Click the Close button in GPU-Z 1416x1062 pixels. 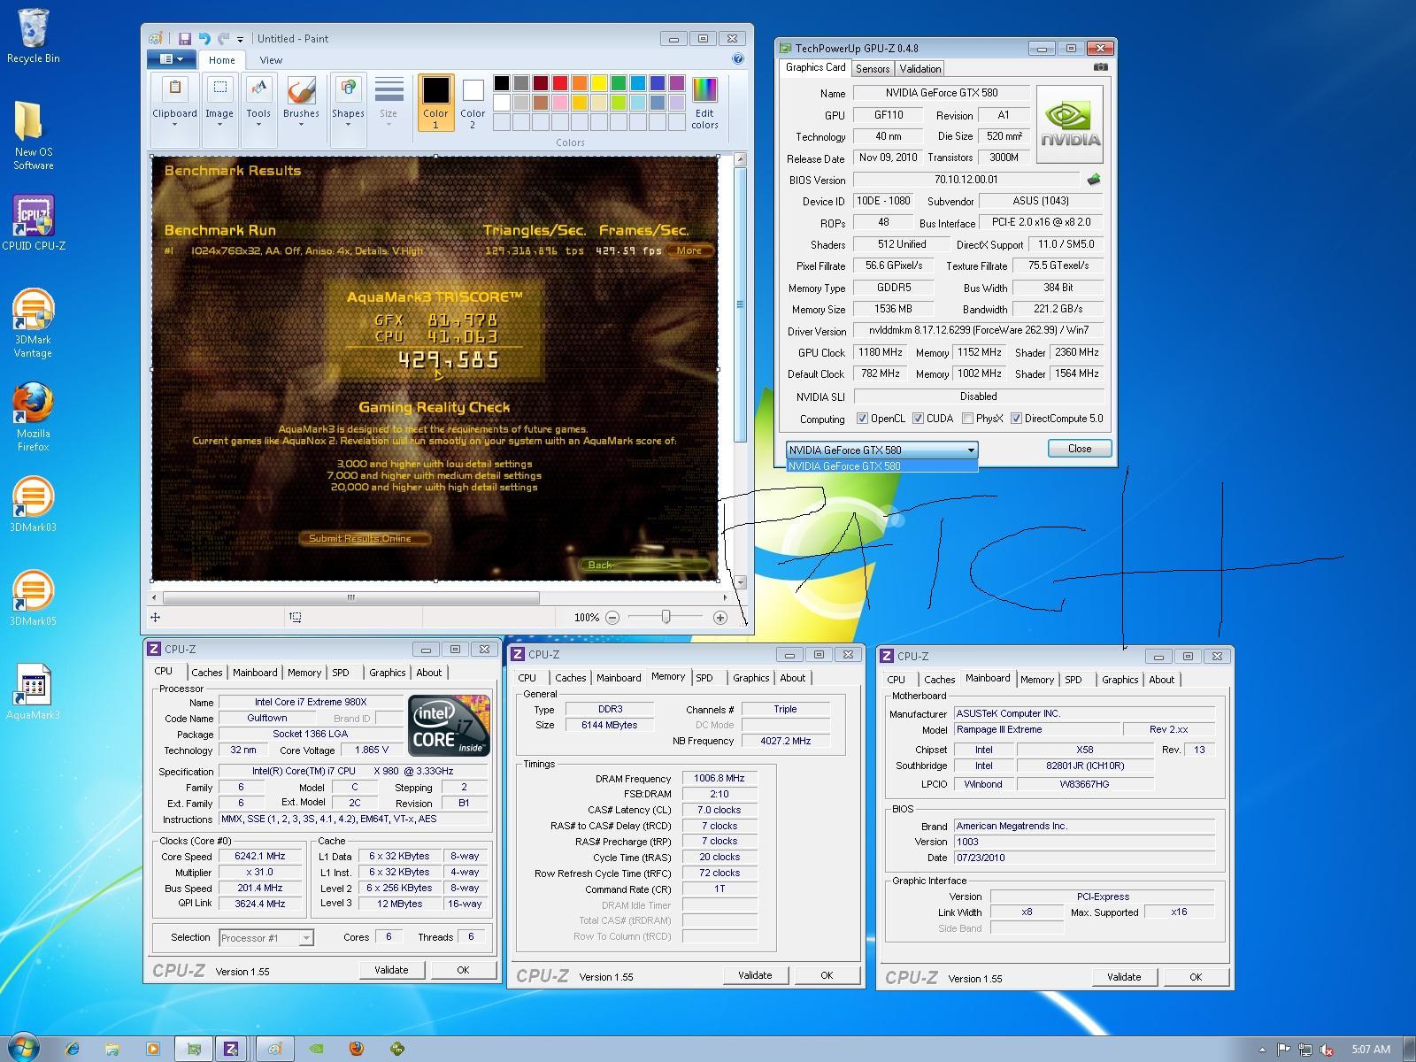click(x=1080, y=449)
